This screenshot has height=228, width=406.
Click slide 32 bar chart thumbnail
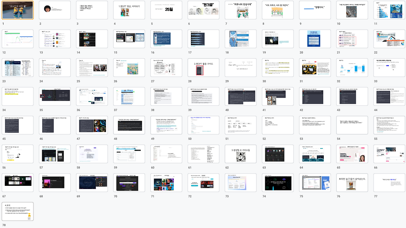[352, 68]
